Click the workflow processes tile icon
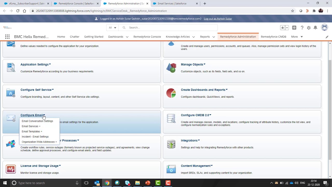Image resolution: width=332 pixels, height=187 pixels. [11, 144]
